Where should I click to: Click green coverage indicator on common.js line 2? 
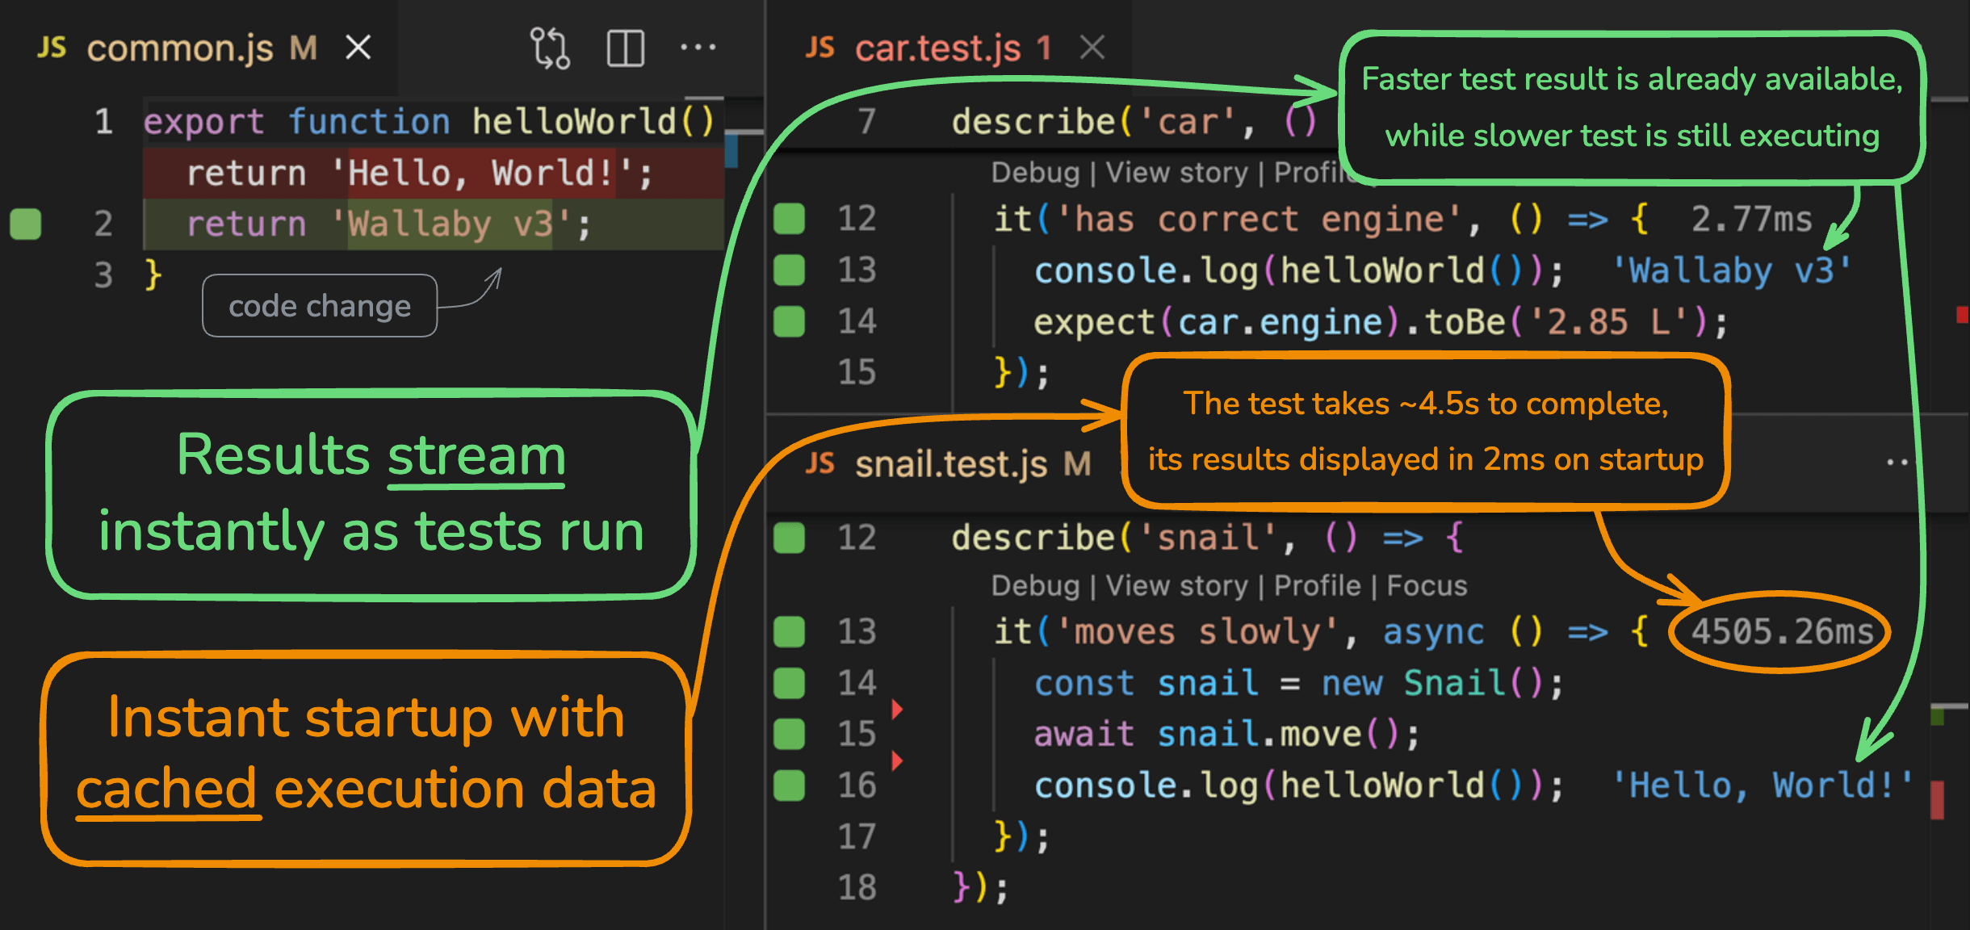(26, 224)
